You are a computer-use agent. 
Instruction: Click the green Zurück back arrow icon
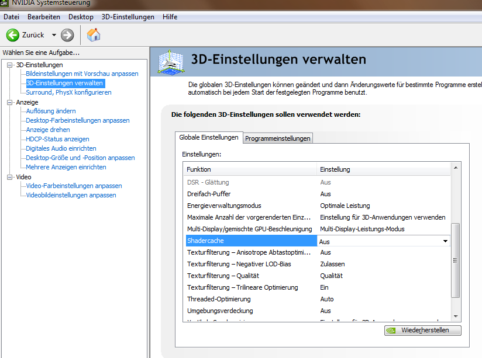(x=13, y=35)
